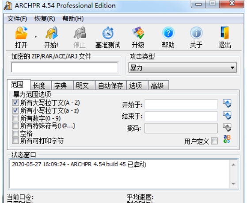This screenshot has height=203, width=247.
Task: Switch to the 明文 tab
Action: point(84,86)
